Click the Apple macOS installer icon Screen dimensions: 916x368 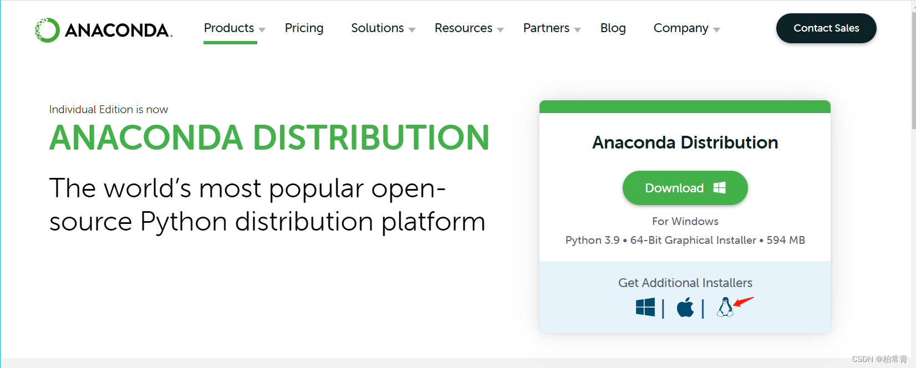685,307
